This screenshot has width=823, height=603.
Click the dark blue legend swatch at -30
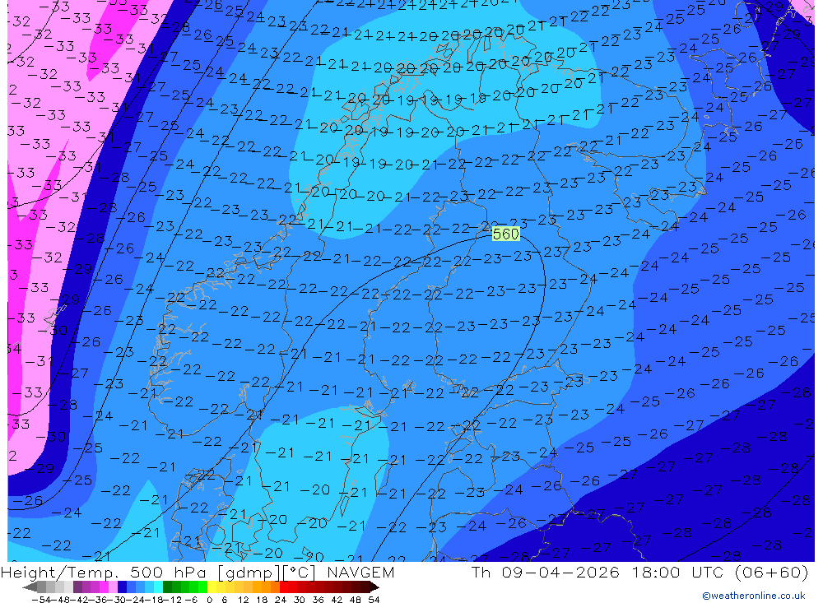[x=122, y=587]
